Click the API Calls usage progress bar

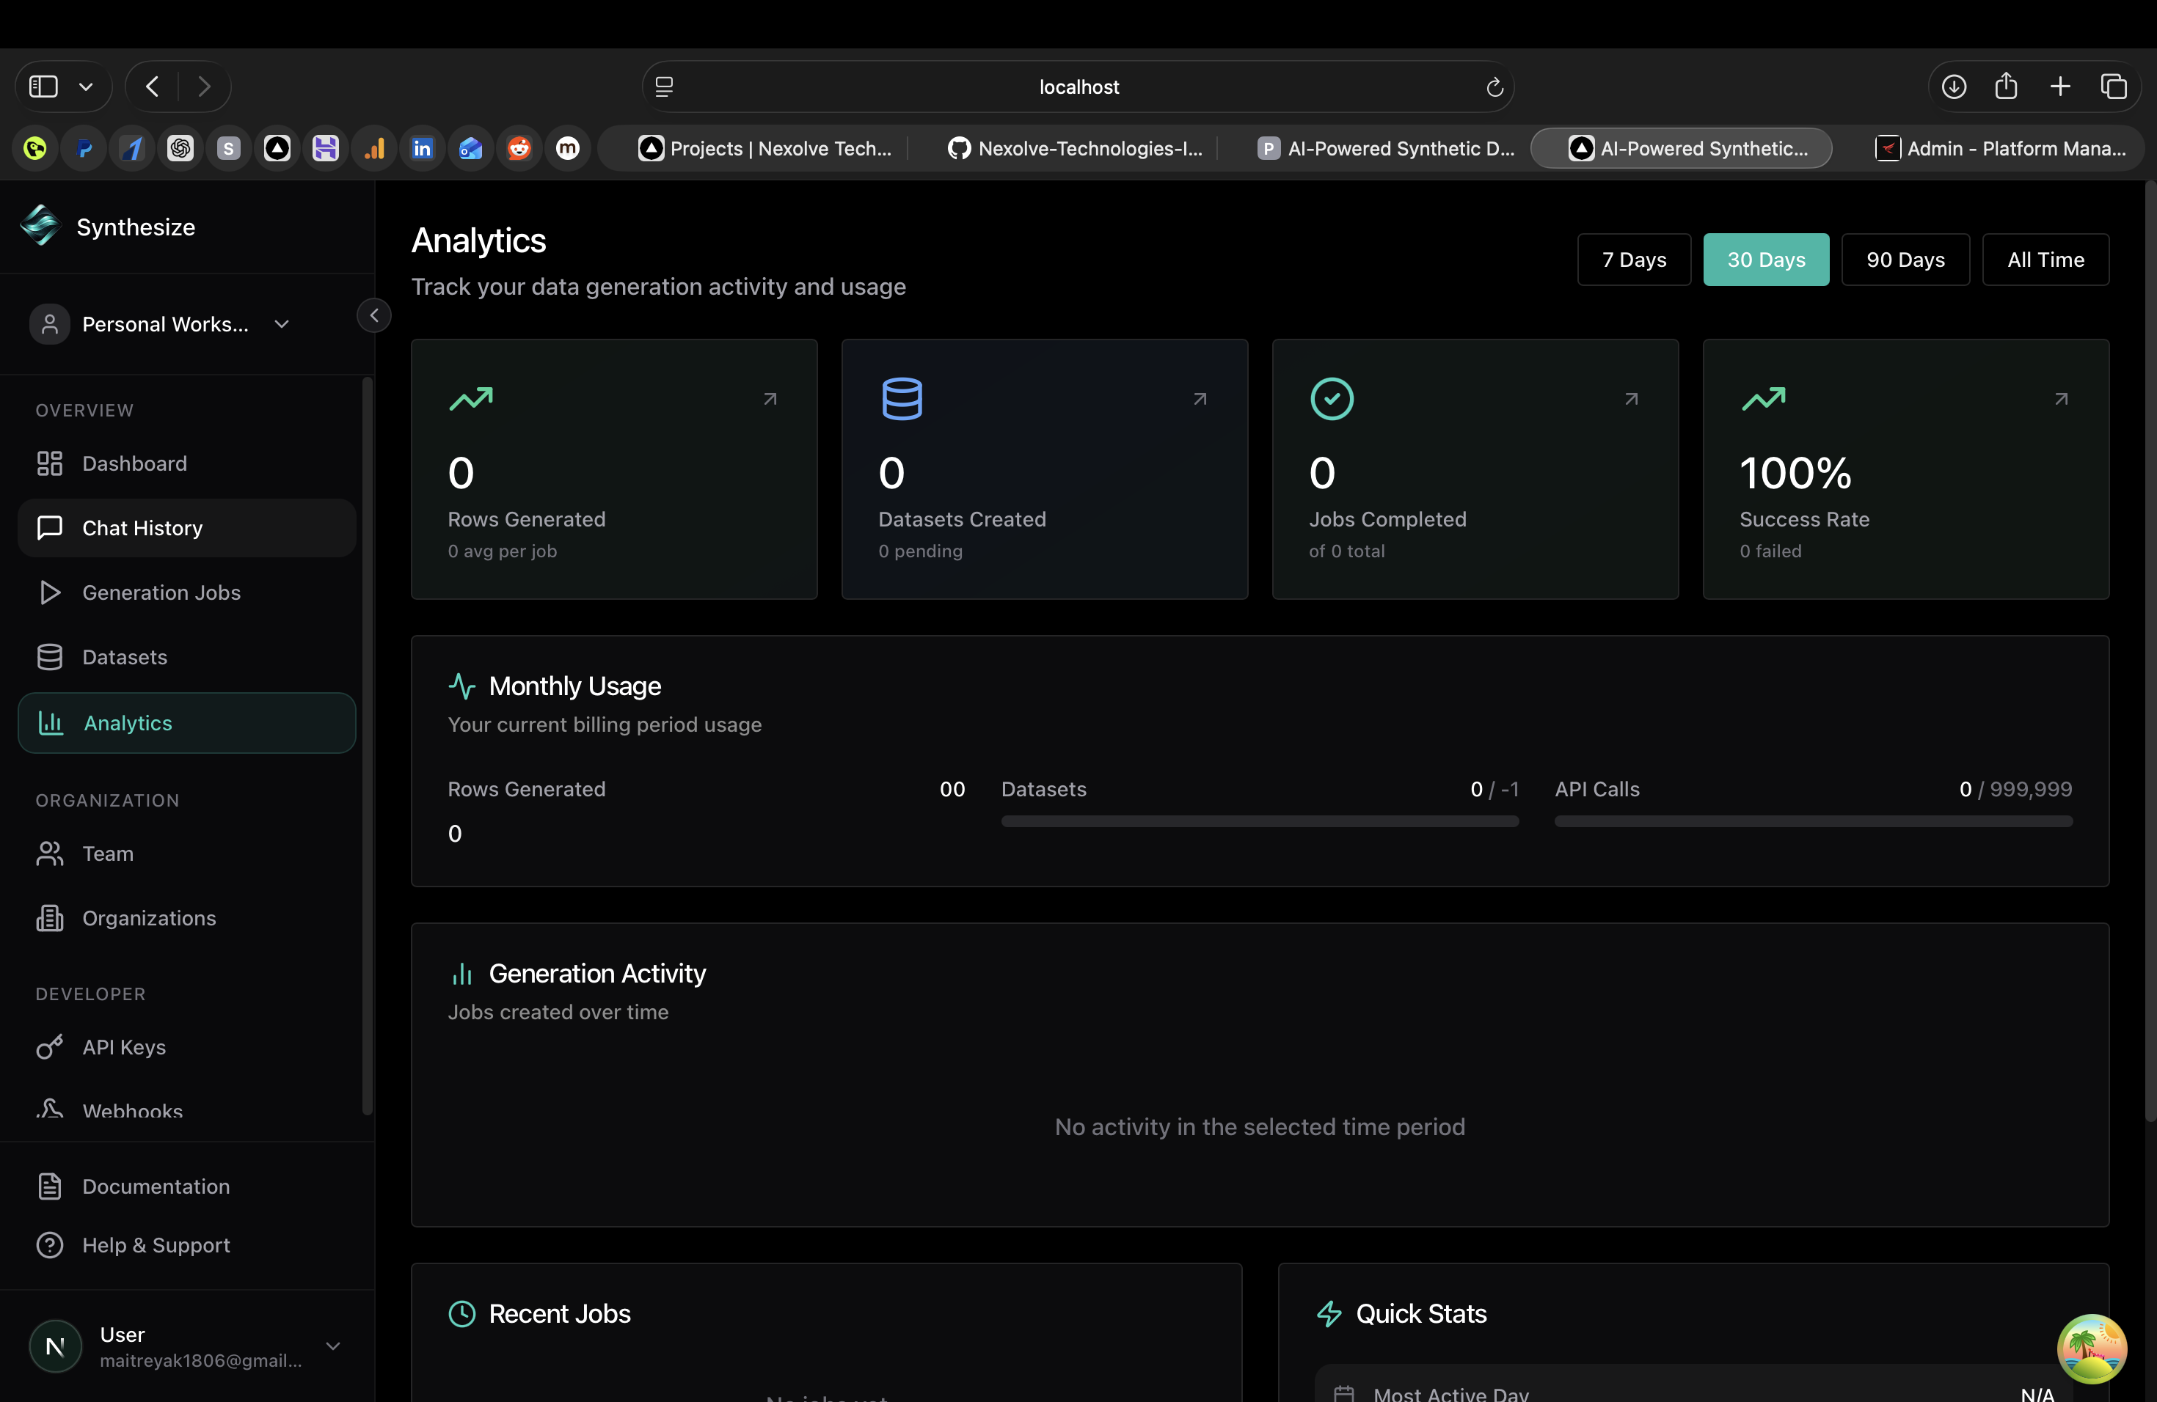coord(1813,821)
